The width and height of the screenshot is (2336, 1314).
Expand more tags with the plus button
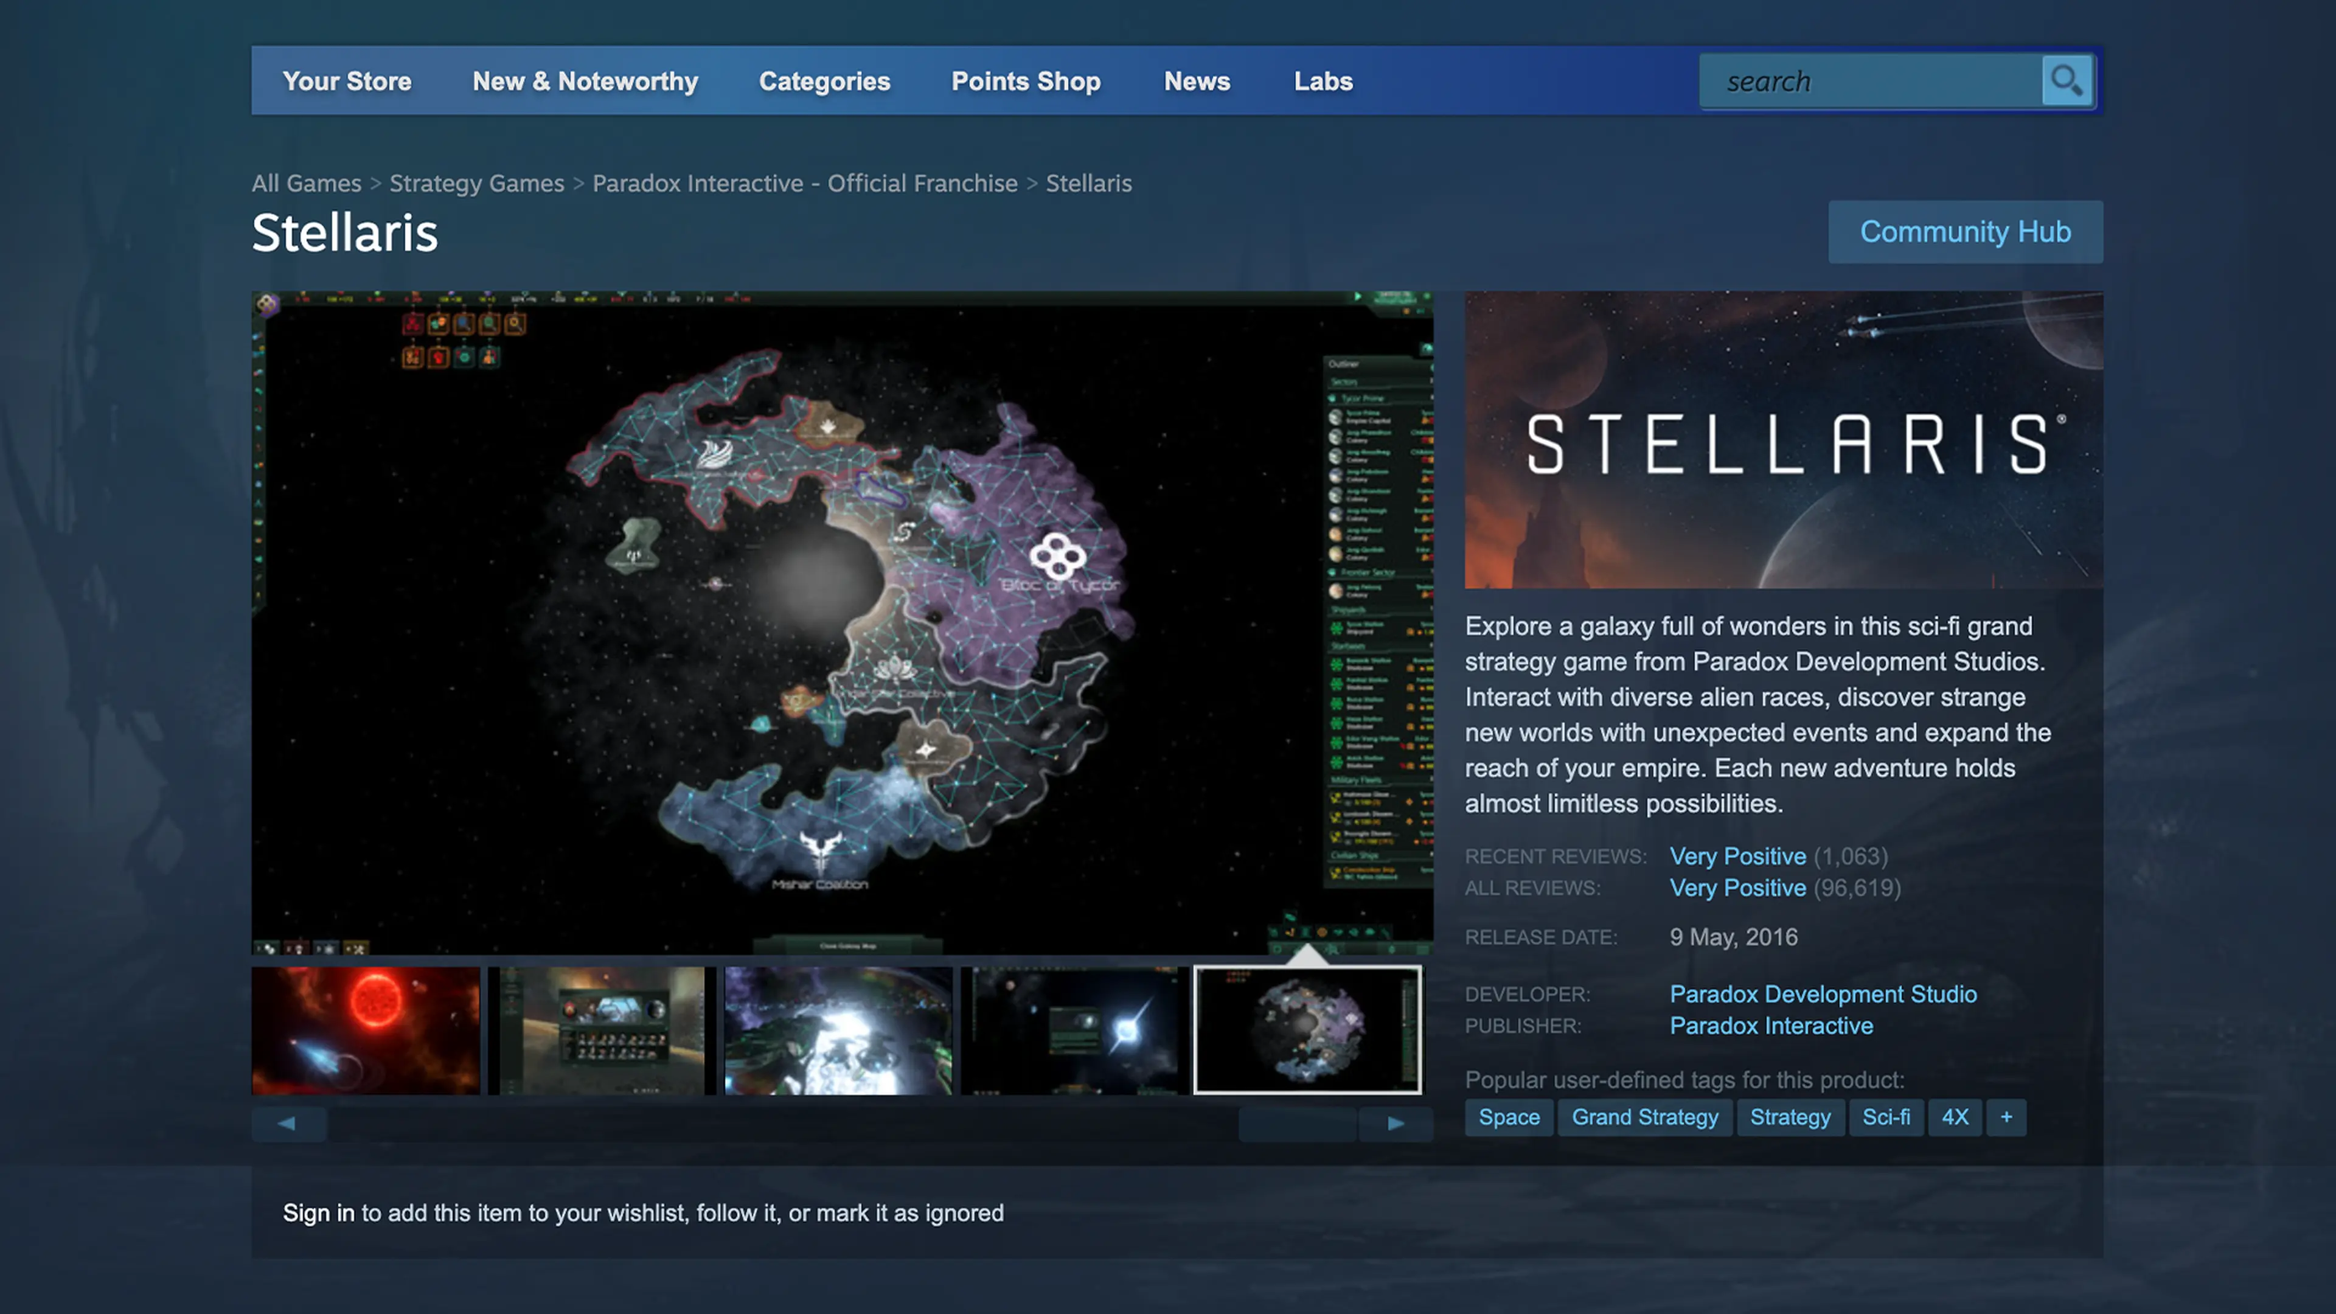tap(2006, 1118)
